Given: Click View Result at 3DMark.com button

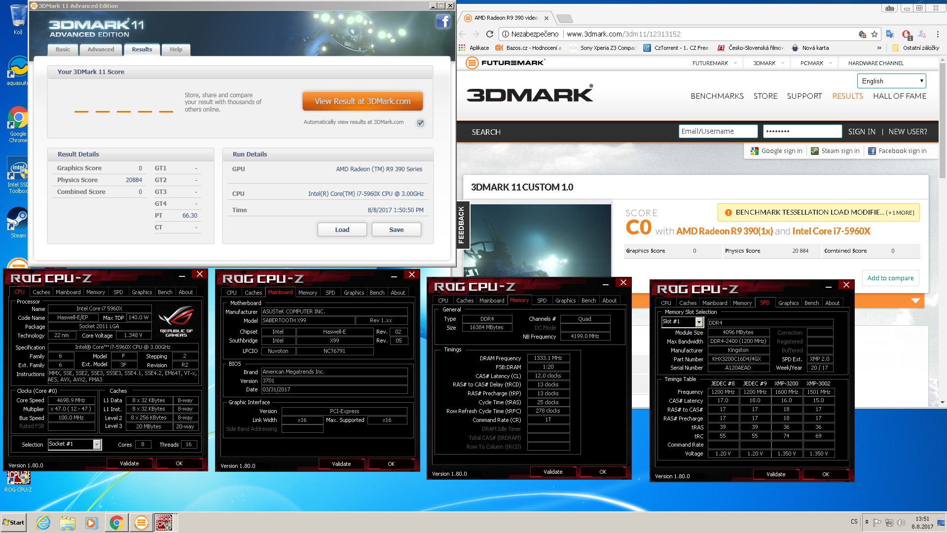Looking at the screenshot, I should coord(363,101).
